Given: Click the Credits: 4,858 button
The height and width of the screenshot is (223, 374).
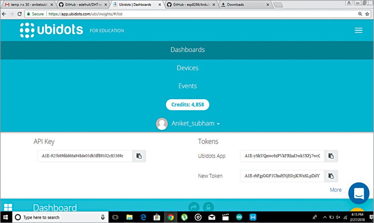Looking at the screenshot, I should coord(187,104).
